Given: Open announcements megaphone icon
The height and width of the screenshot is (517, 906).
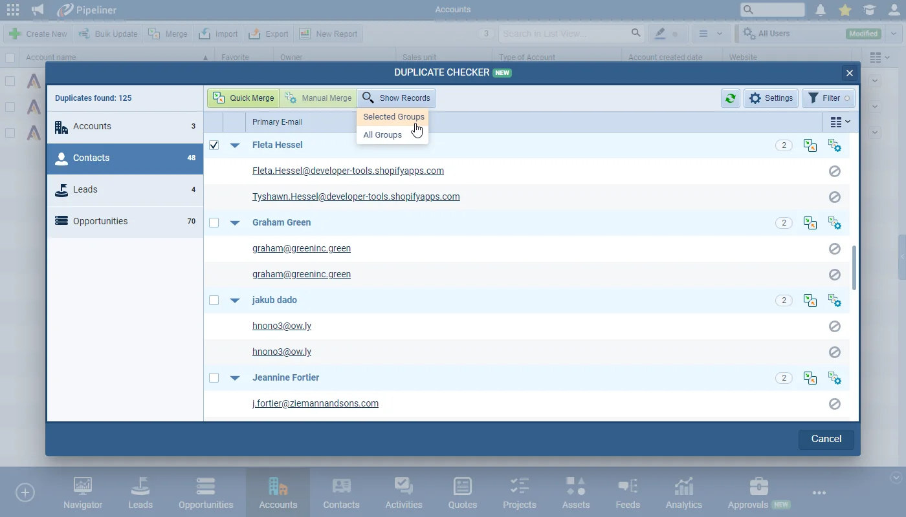Looking at the screenshot, I should pyautogui.click(x=38, y=10).
